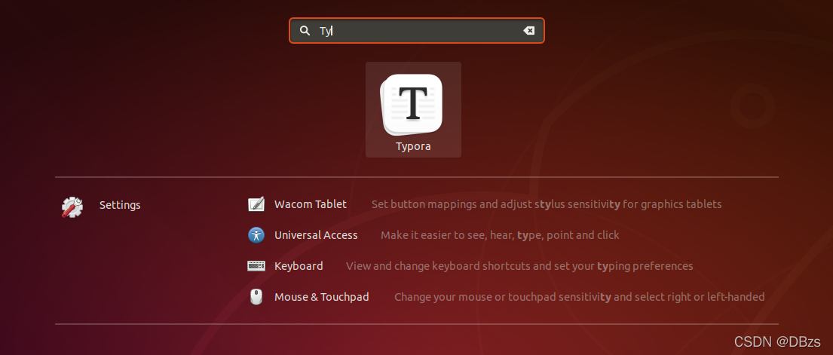Open Universal Access icon
This screenshot has height=355, width=833.
click(x=256, y=235)
